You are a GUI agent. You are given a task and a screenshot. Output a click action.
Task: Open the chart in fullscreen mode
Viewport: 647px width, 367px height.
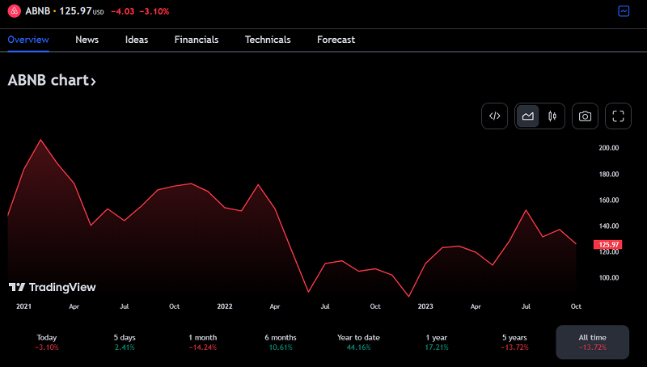coord(618,116)
